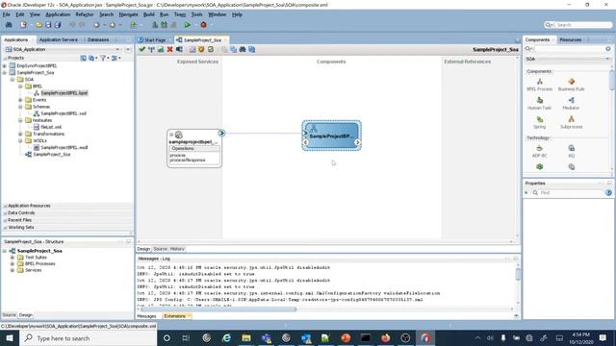Open the Refactor menu
The width and height of the screenshot is (616, 346).
(85, 14)
